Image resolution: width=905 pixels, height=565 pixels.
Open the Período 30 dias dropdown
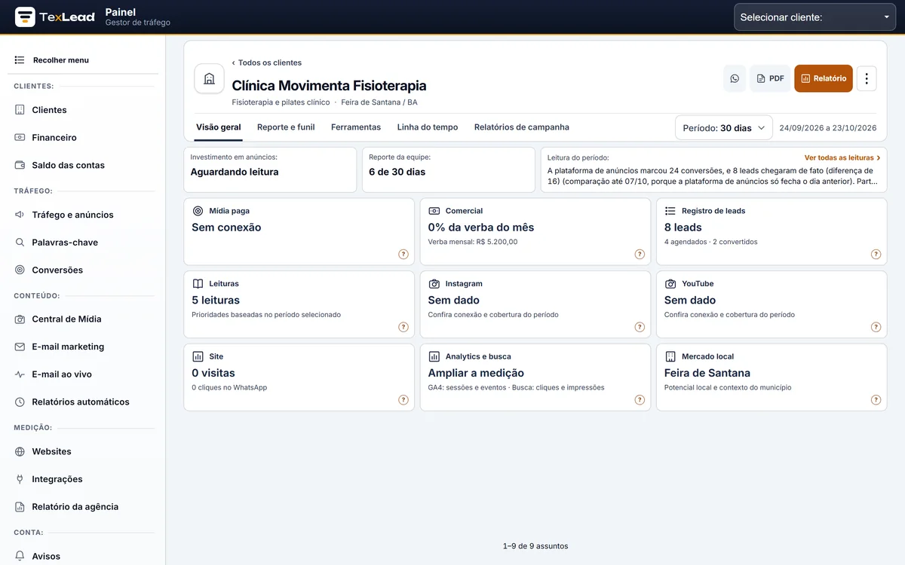724,128
